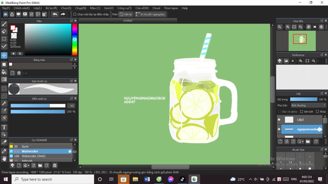Select the transparent color swatch
Viewport: 328px width, 184px height.
click(x=14, y=36)
